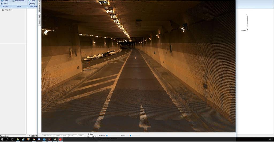Open Task View from the taskbar
Image resolution: width=274 pixels, height=142 pixels.
coord(12,139)
